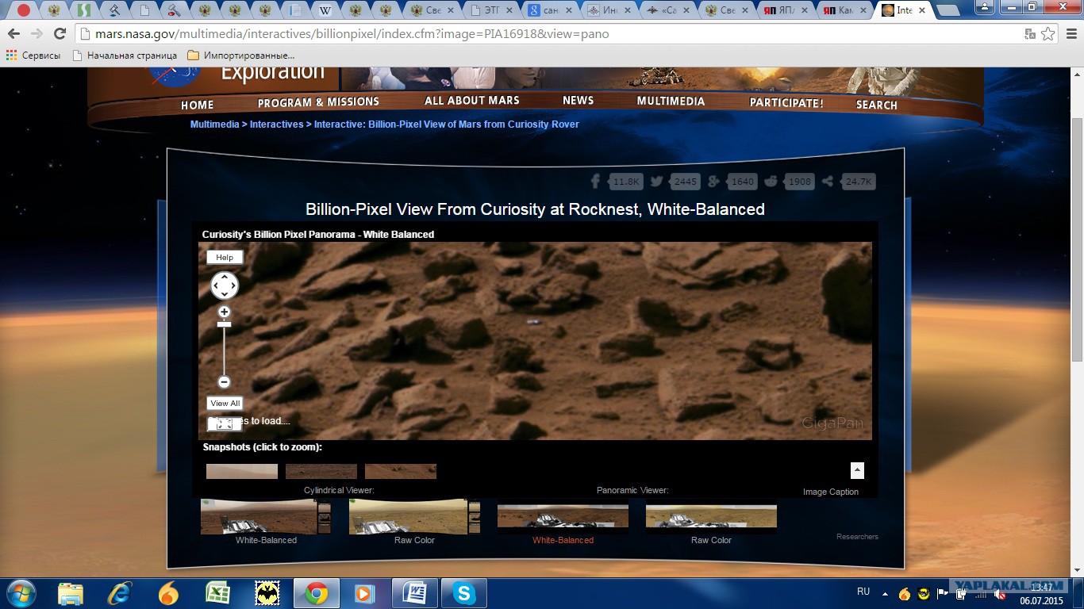Zoom in with the plus icon
The image size is (1084, 609).
225,312
